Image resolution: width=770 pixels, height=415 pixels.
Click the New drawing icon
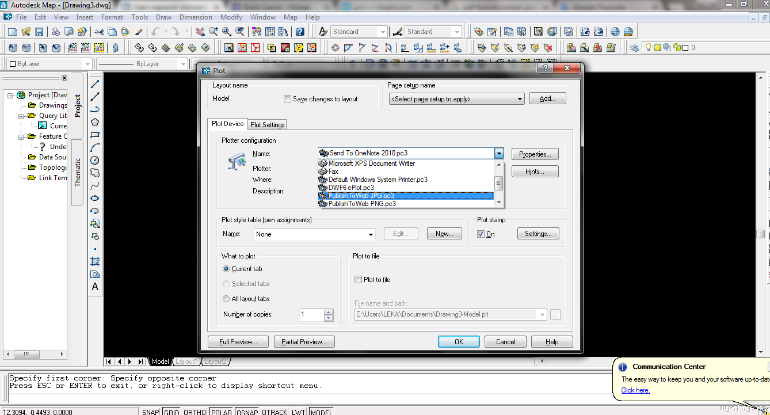(x=12, y=32)
